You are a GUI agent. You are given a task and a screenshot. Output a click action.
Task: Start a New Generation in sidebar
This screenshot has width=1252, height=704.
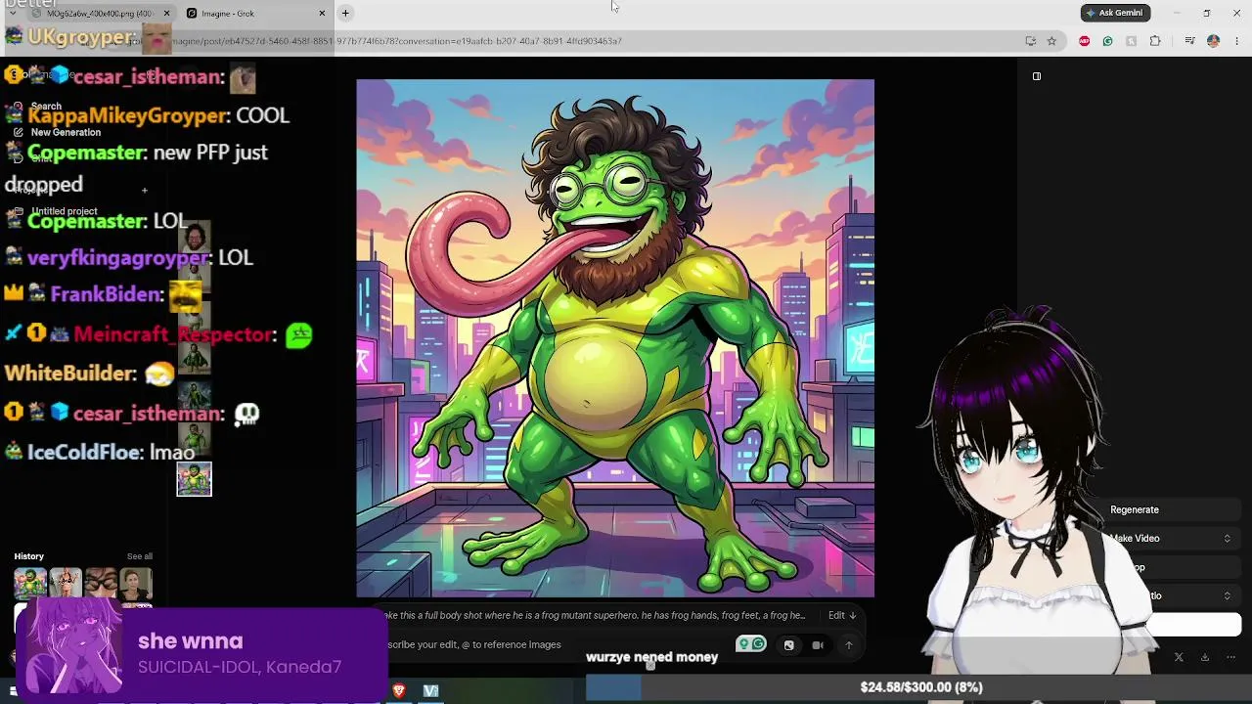click(66, 132)
